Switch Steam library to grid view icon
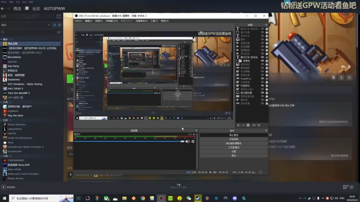Screen dimensions: 360x202 coord(58,17)
